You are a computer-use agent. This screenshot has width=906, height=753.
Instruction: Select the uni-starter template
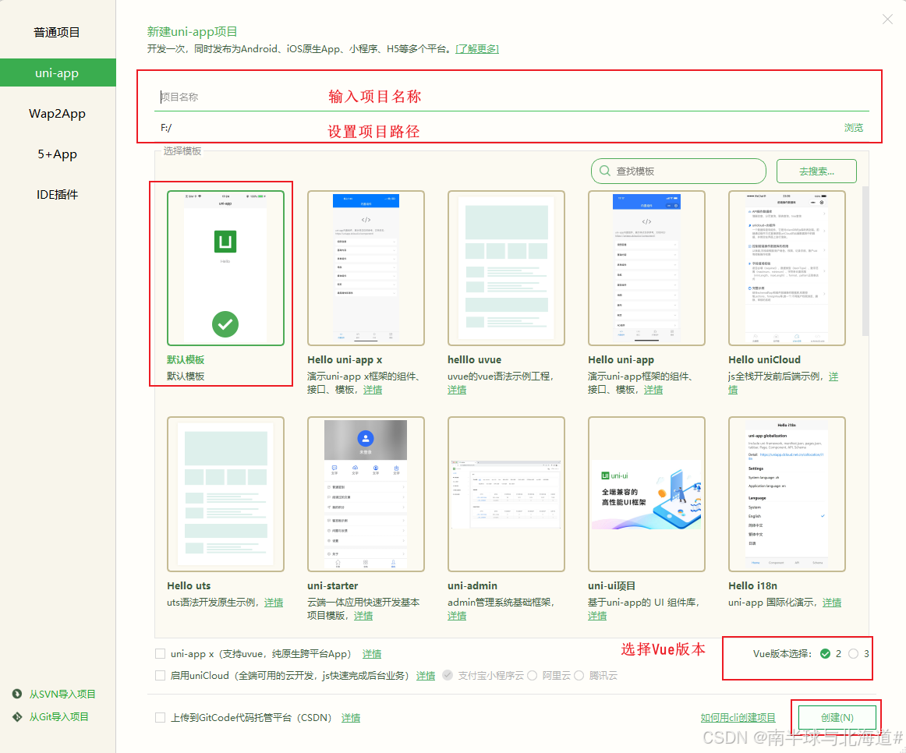[x=366, y=494]
